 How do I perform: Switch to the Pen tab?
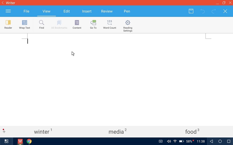tap(127, 11)
